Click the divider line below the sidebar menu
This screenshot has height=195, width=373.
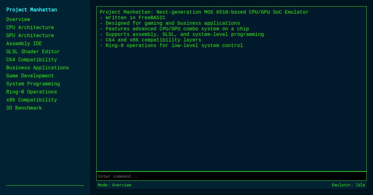click(x=45, y=186)
